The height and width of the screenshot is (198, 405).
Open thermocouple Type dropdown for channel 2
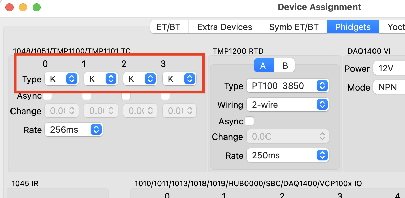(x=140, y=79)
